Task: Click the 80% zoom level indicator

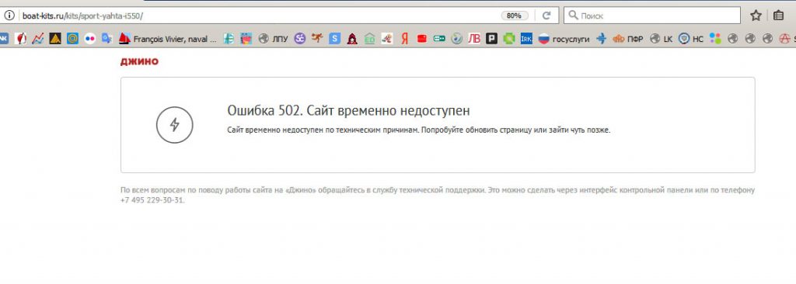Action: point(515,16)
